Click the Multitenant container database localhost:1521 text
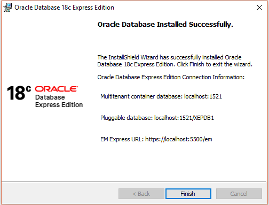The width and height of the screenshot is (269, 205). 161,96
